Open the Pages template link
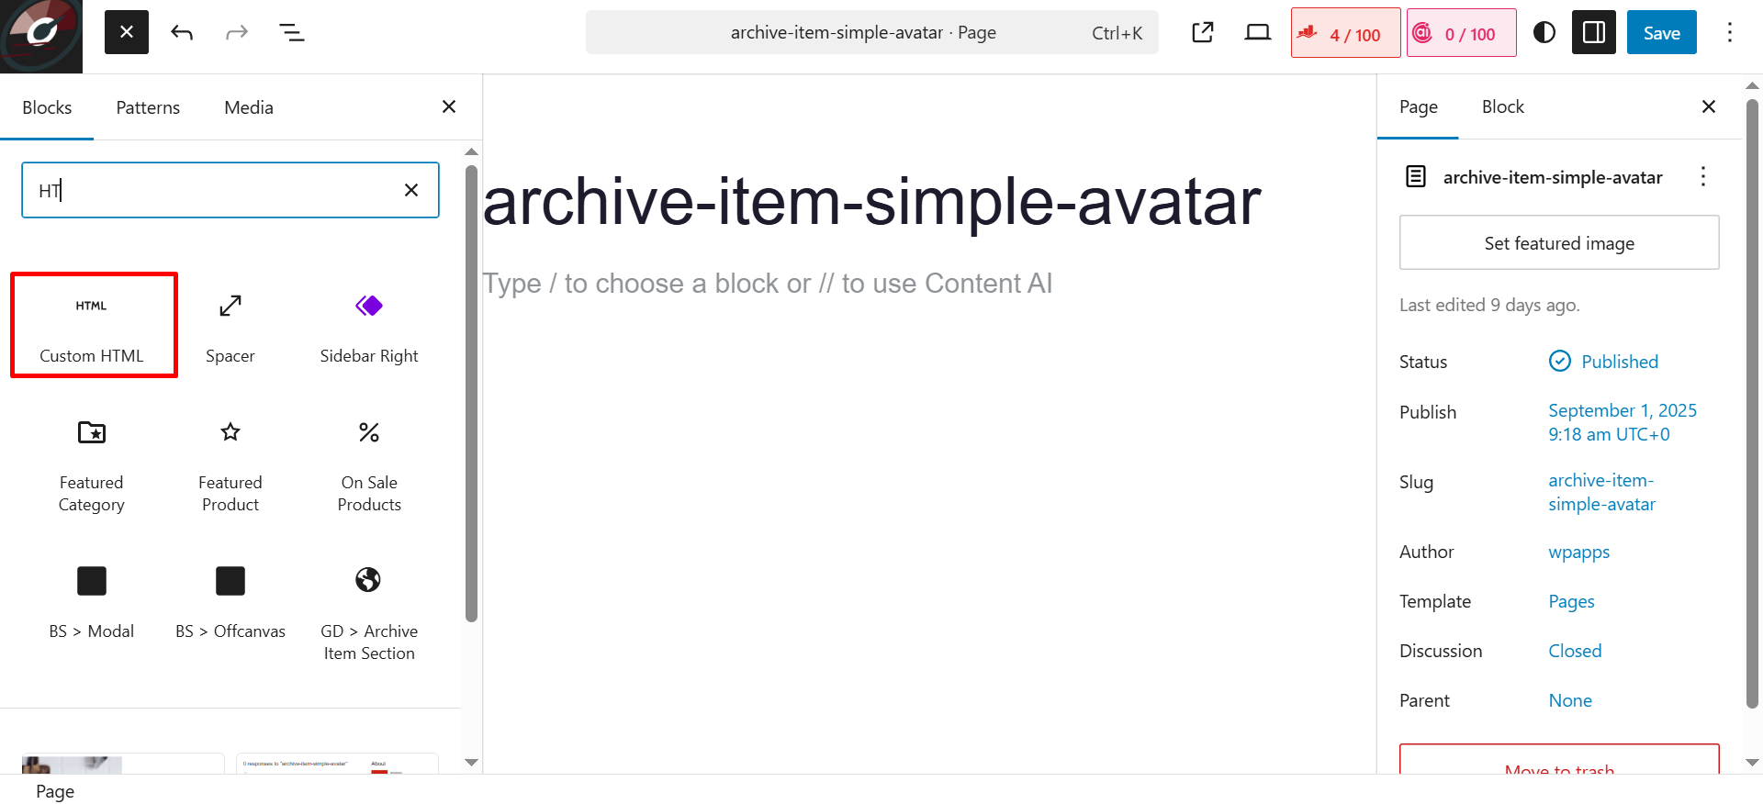 coord(1571,601)
